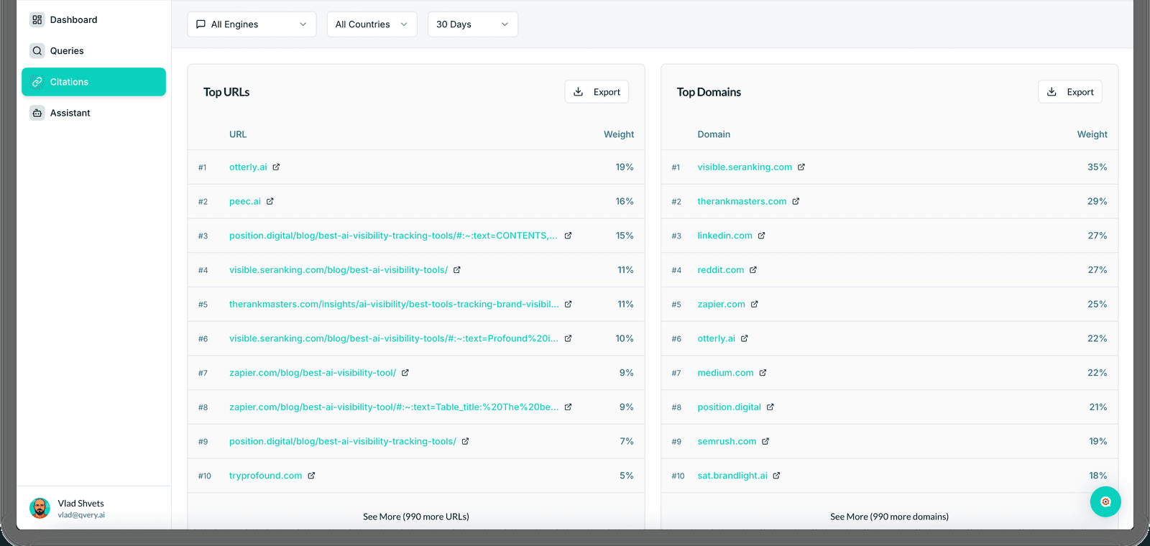
Task: Click external icon for zapier URL row #8
Action: (568, 407)
